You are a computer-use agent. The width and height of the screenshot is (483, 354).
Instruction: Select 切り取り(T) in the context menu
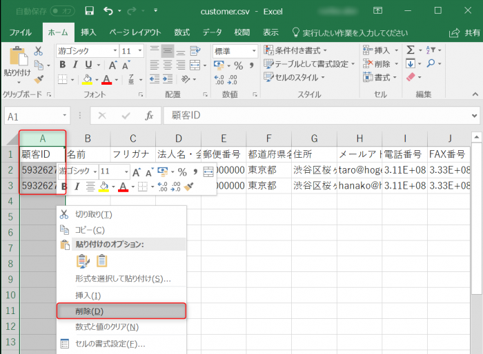[x=93, y=214]
